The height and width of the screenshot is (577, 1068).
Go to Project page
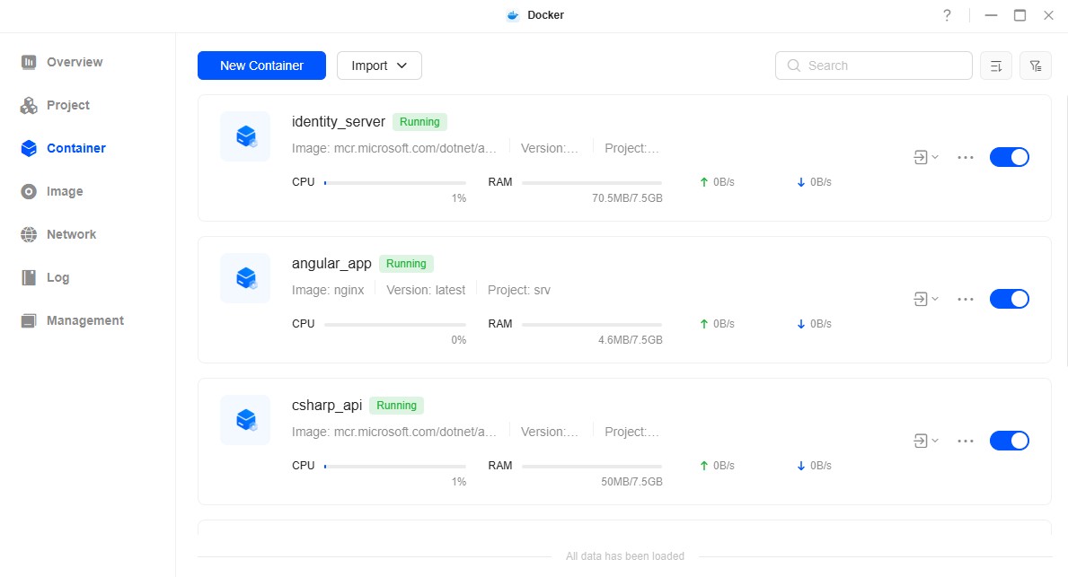point(68,106)
